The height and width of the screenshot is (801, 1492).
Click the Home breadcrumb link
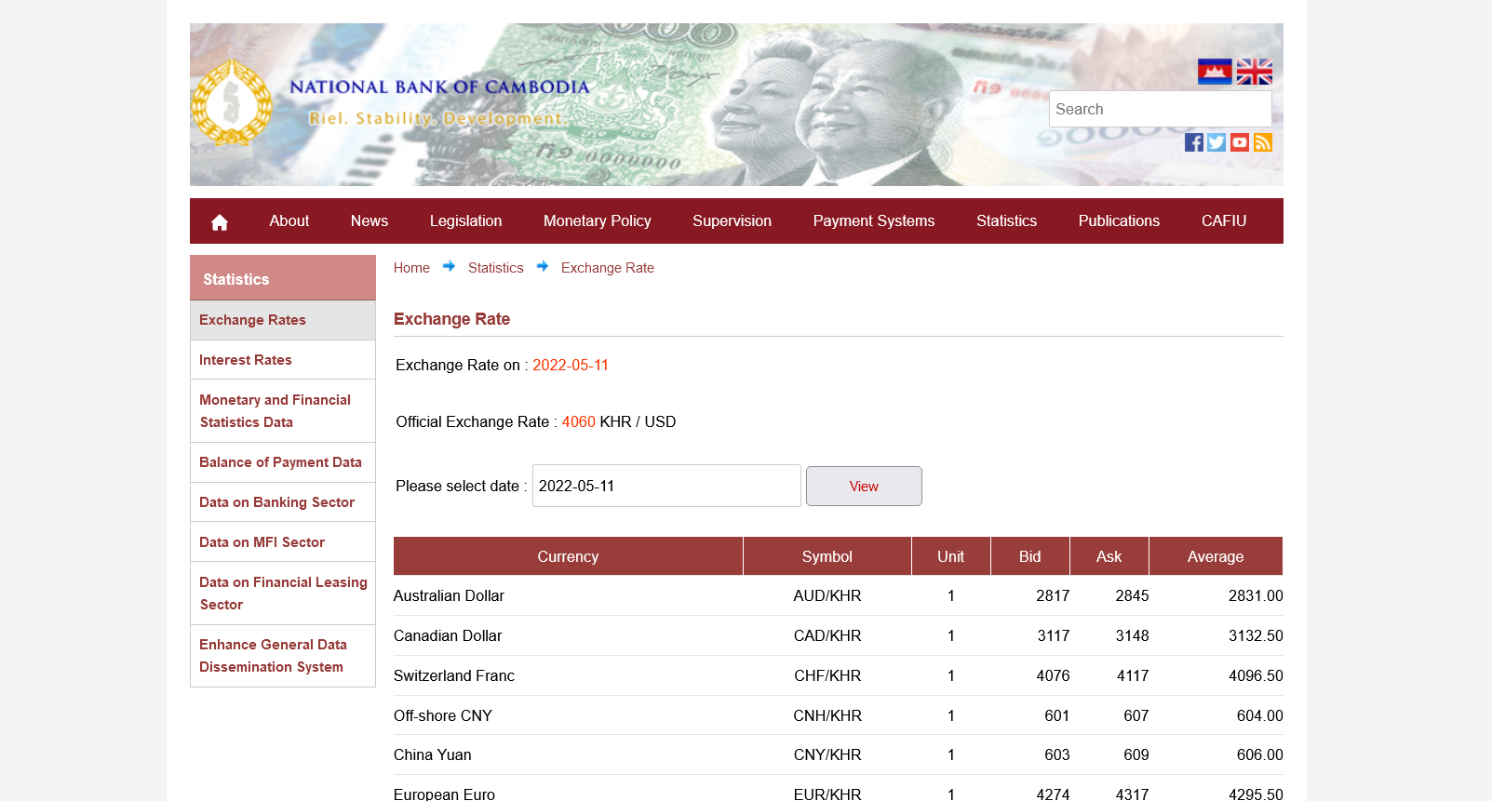[411, 268]
